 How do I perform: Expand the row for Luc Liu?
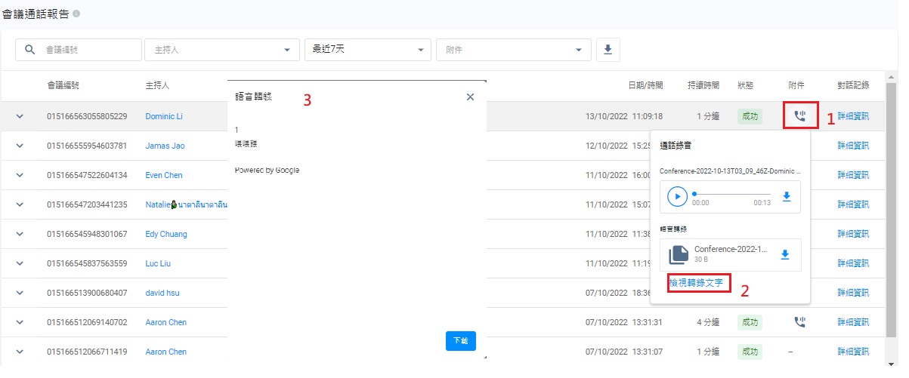pyautogui.click(x=20, y=263)
